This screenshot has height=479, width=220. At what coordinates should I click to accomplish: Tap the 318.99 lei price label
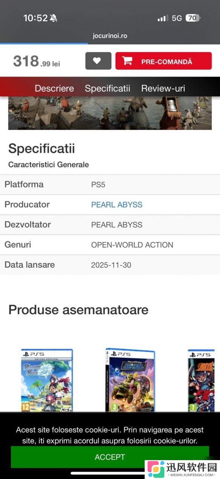coord(37,61)
